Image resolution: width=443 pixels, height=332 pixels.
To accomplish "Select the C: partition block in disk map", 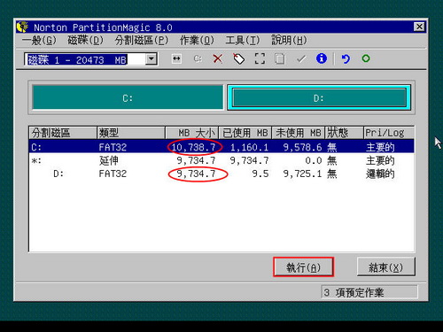I will [x=128, y=97].
